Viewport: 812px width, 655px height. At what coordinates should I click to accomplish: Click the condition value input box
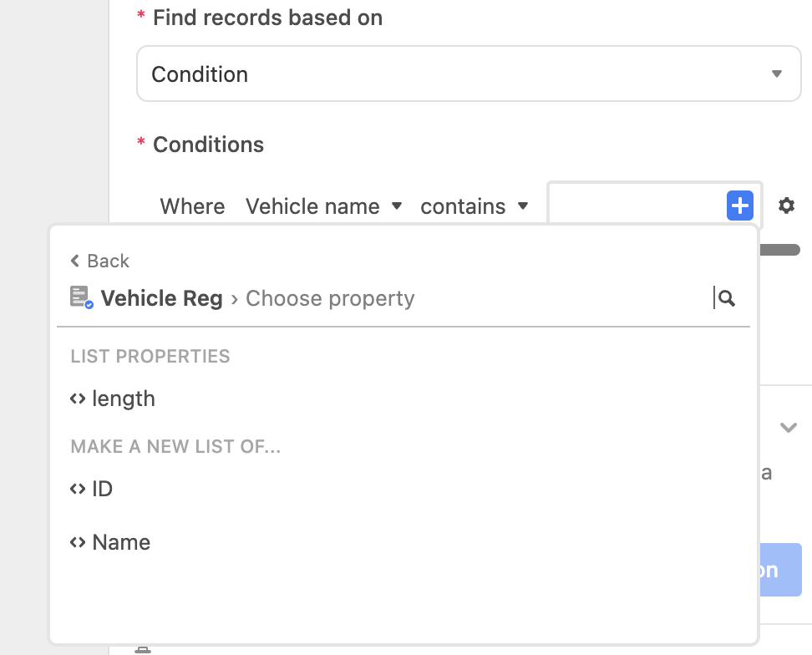tap(637, 206)
